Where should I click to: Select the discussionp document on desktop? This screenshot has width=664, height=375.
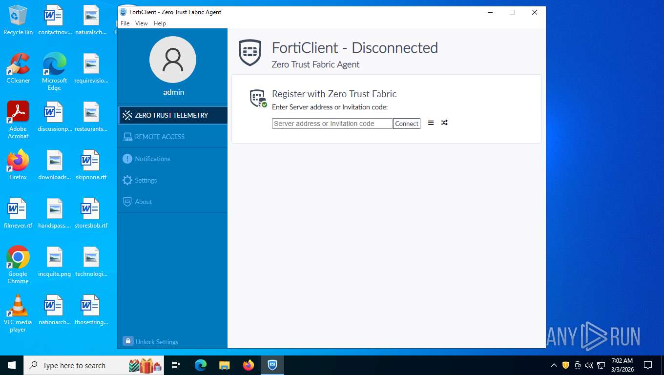[54, 117]
